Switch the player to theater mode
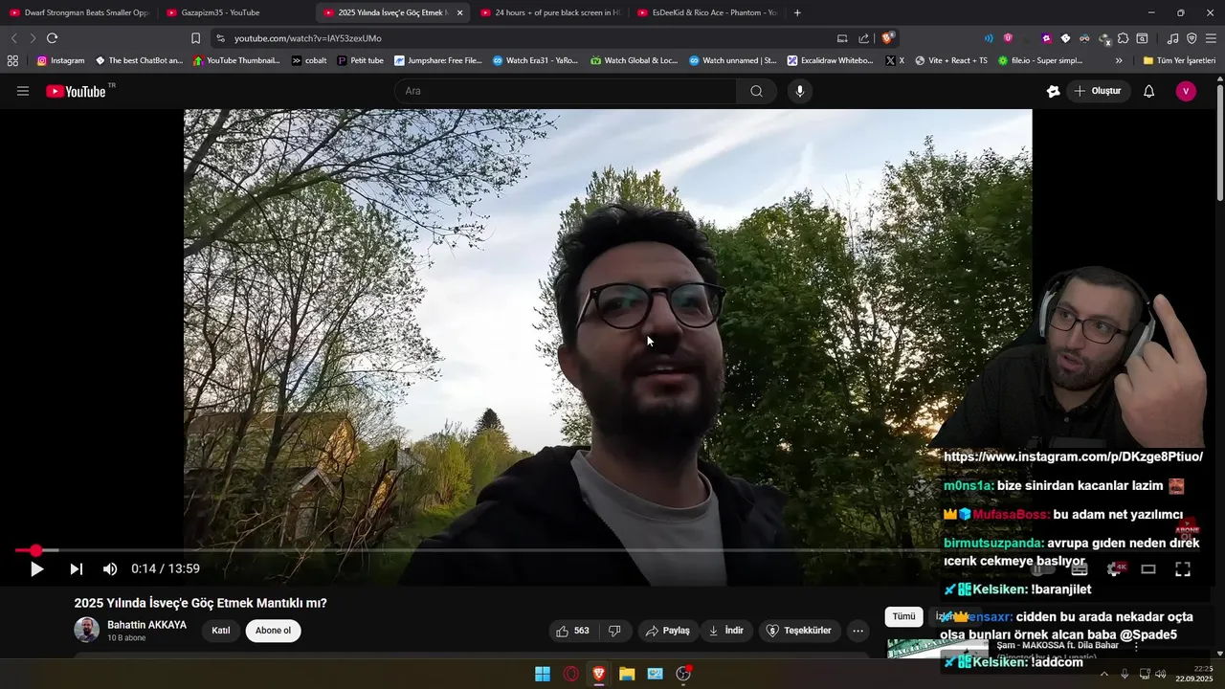Image resolution: width=1225 pixels, height=689 pixels. [1148, 568]
